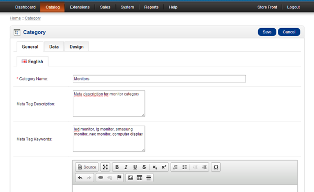Grab Meta Tag Description resize handle

pos(143,115)
